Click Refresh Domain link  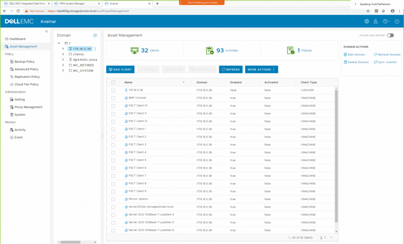pos(387,54)
